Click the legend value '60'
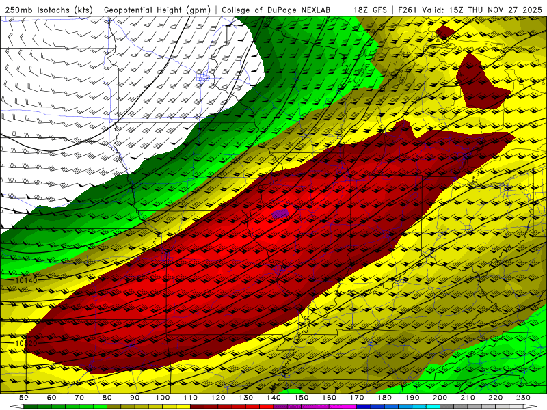 click(51, 398)
